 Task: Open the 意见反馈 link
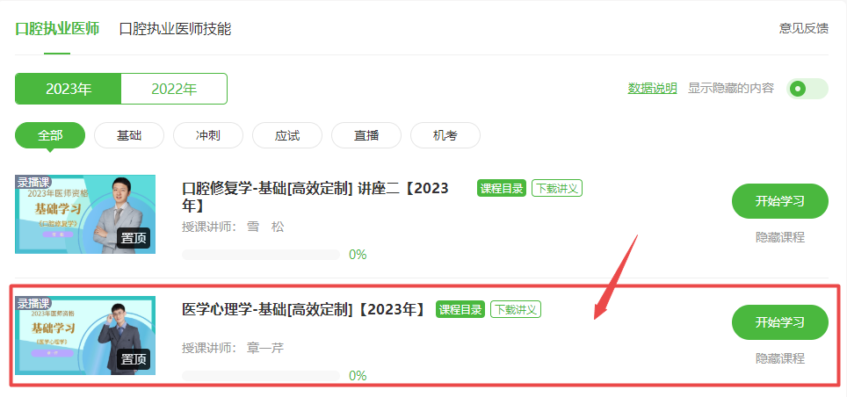804,29
